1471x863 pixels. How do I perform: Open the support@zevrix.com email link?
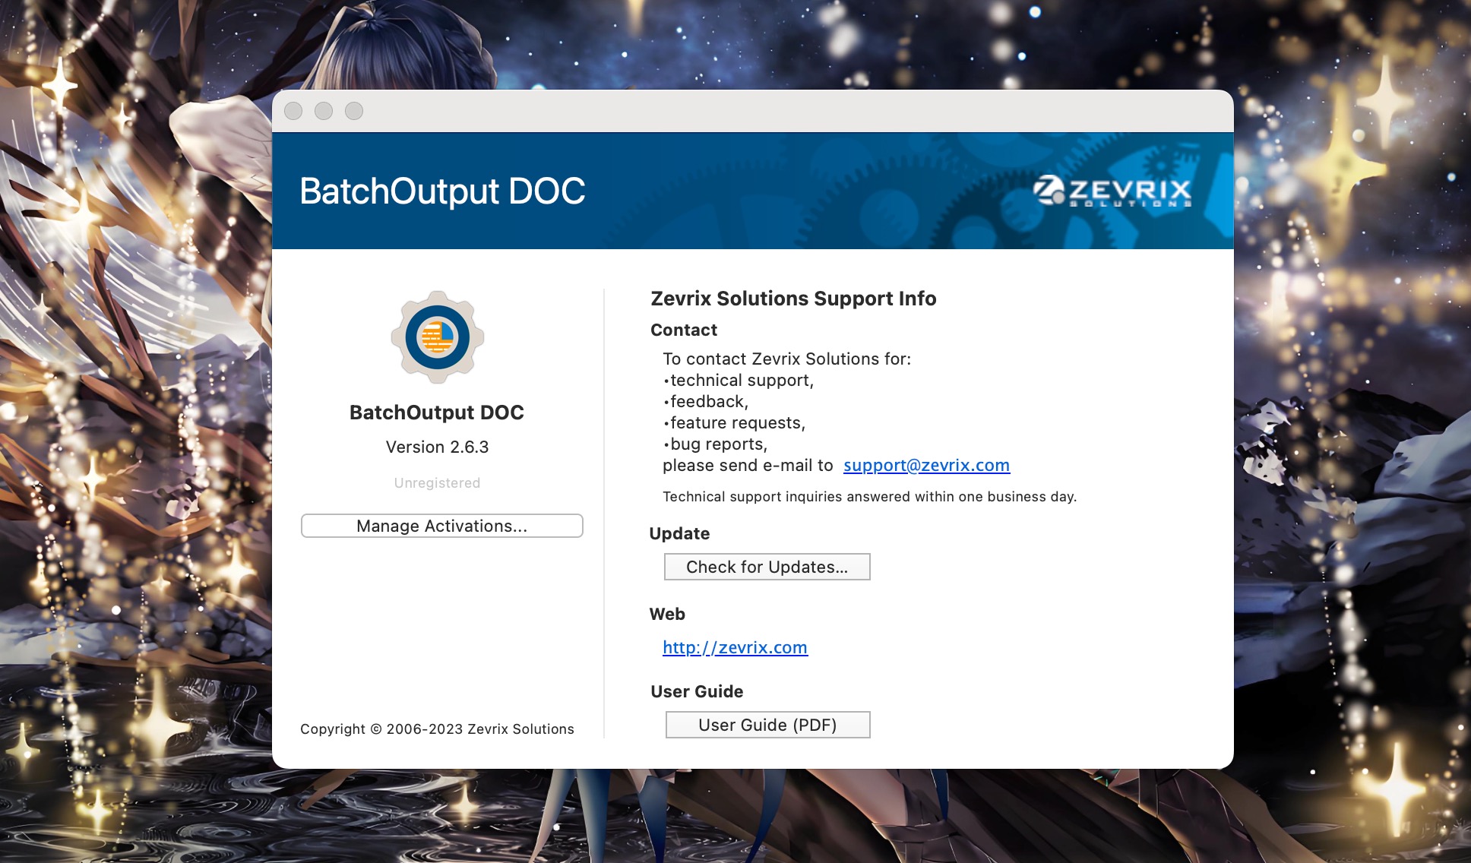[x=926, y=465]
